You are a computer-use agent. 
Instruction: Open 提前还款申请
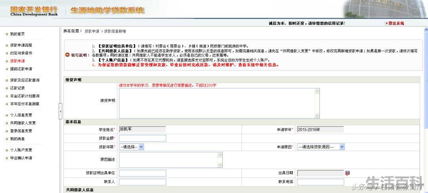tap(21, 69)
